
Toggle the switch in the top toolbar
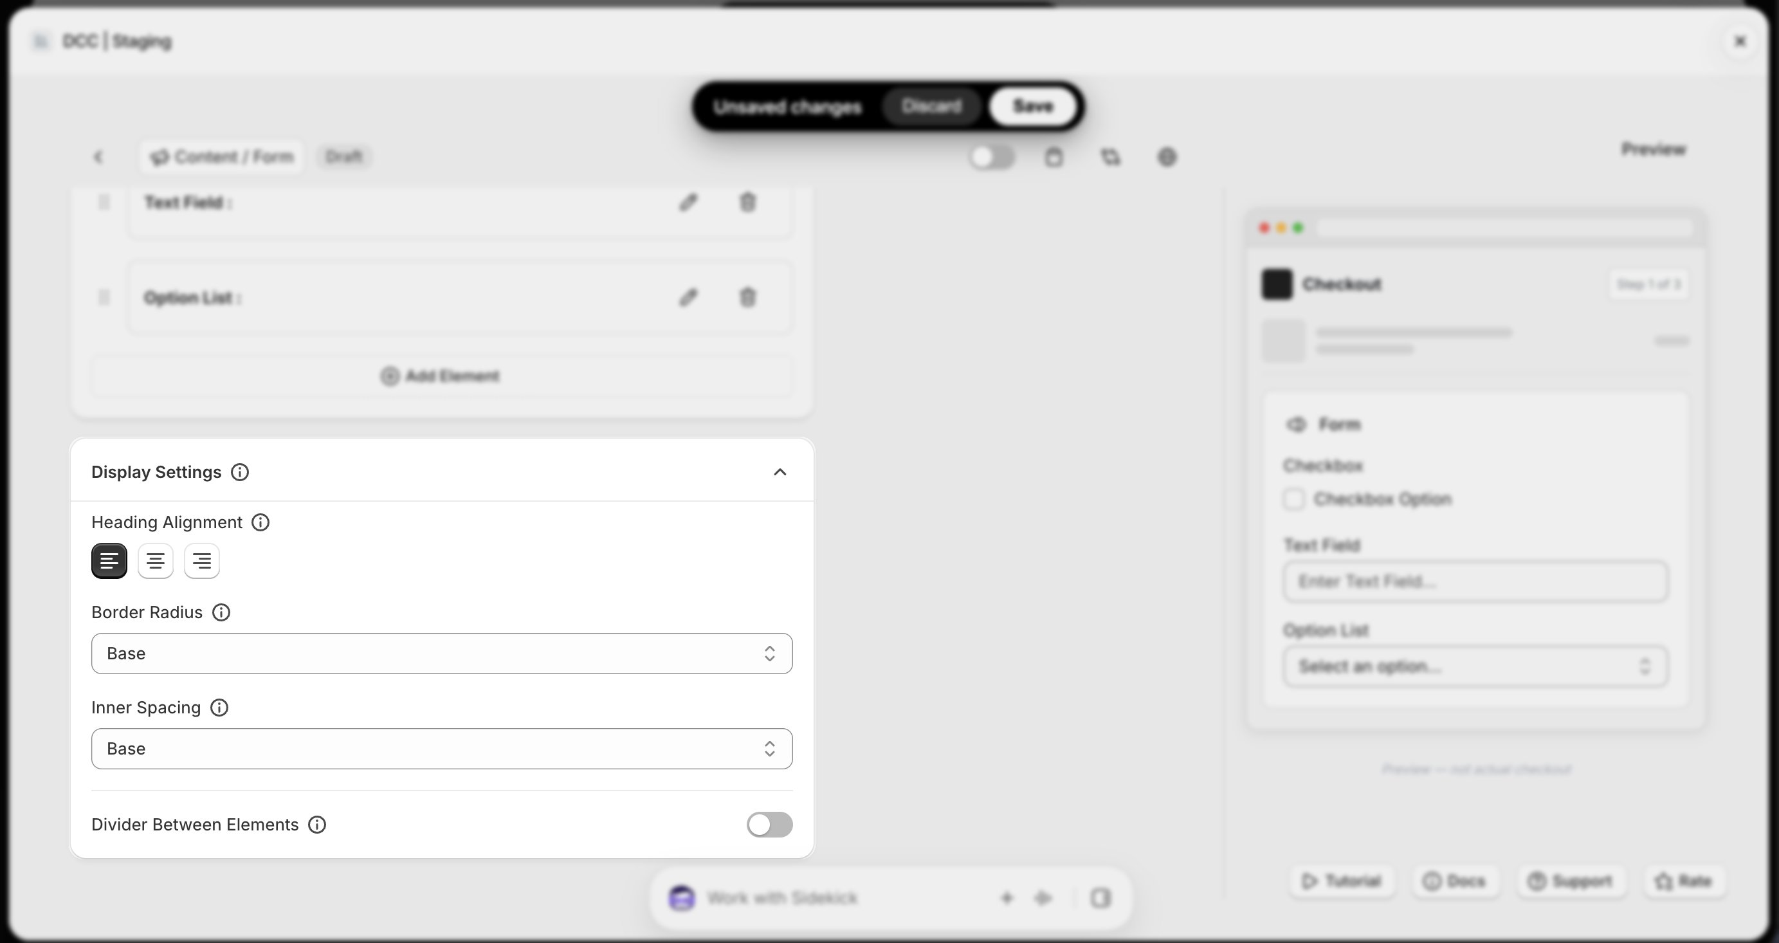tap(992, 157)
